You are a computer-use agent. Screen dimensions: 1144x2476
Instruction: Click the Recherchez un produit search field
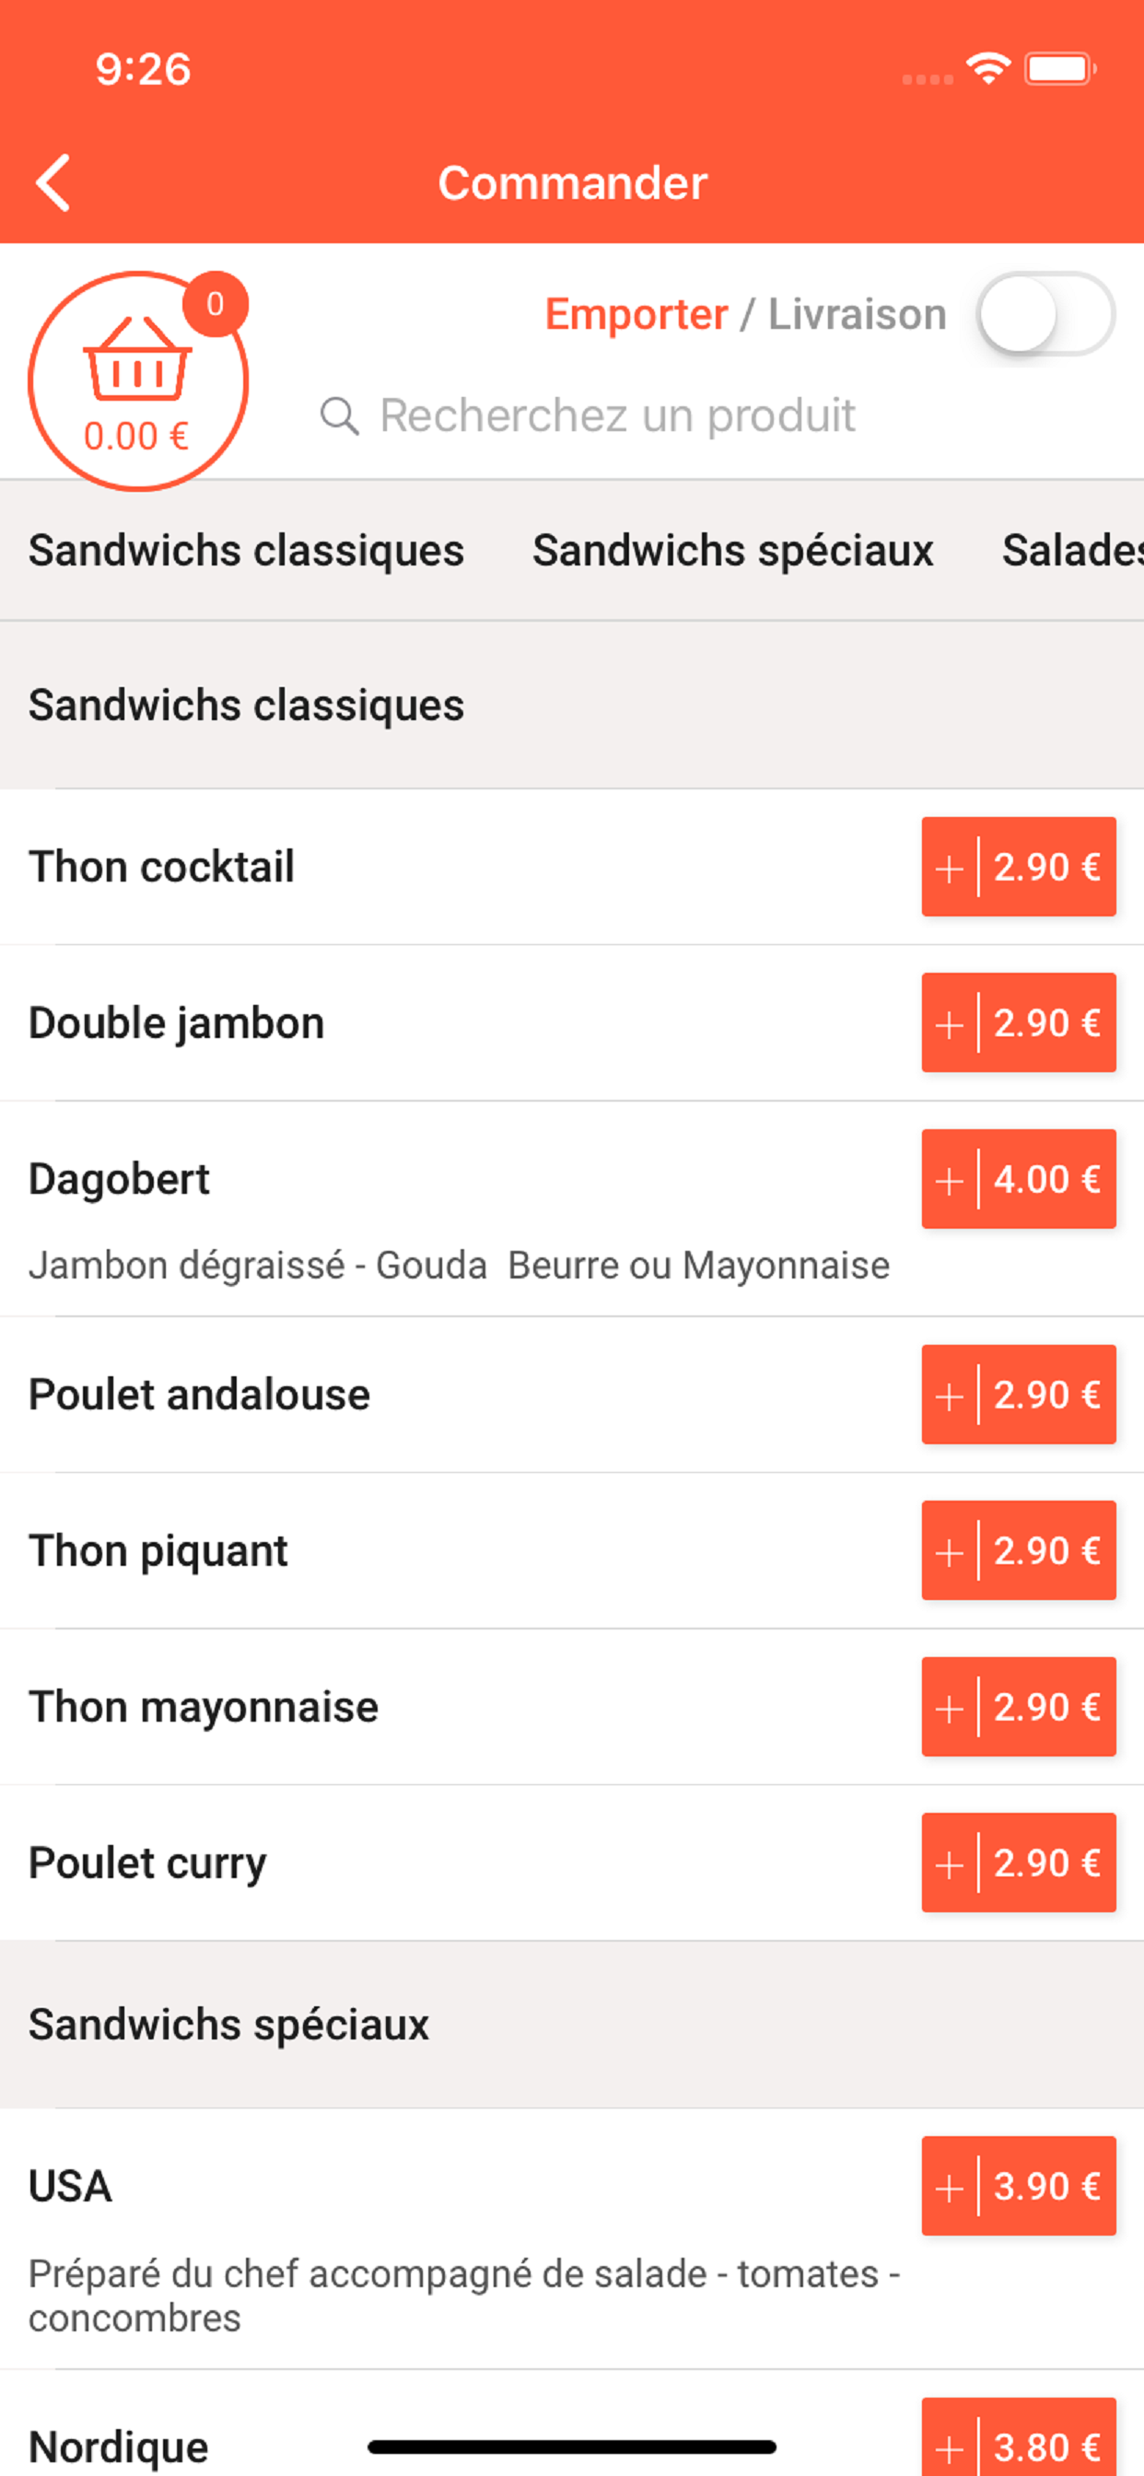pyautogui.click(x=617, y=416)
